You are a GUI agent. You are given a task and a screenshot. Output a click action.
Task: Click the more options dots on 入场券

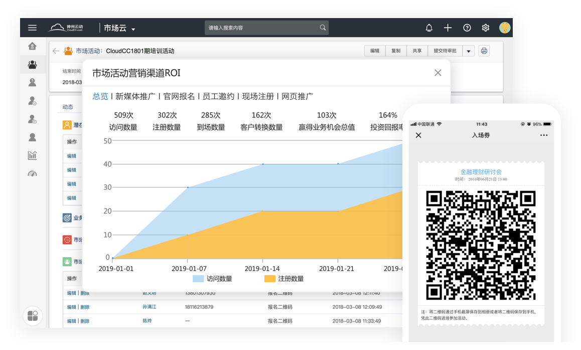[544, 135]
